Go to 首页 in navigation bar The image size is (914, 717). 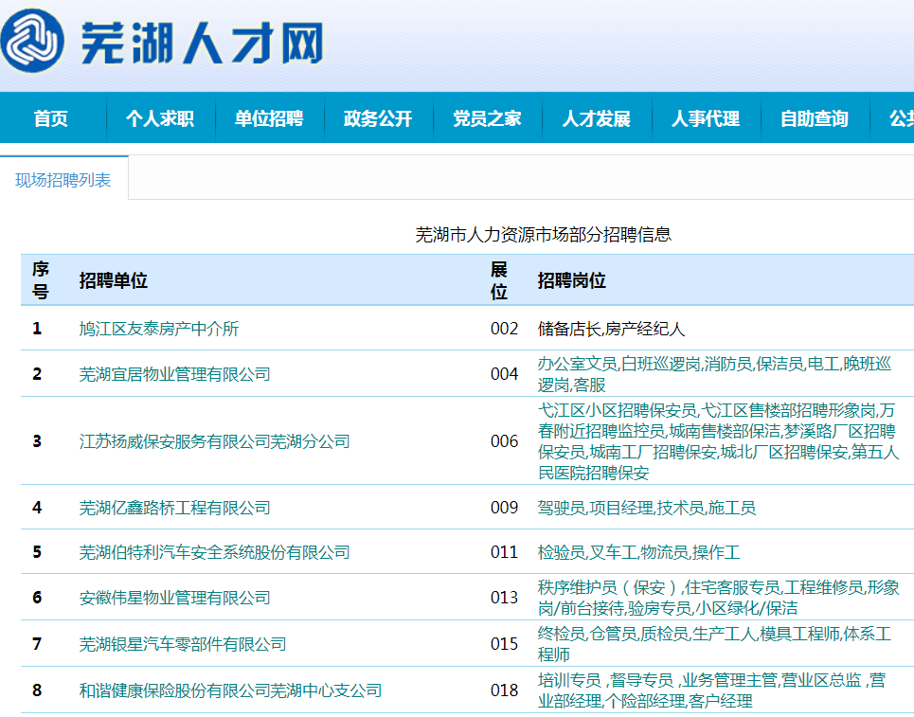click(51, 118)
